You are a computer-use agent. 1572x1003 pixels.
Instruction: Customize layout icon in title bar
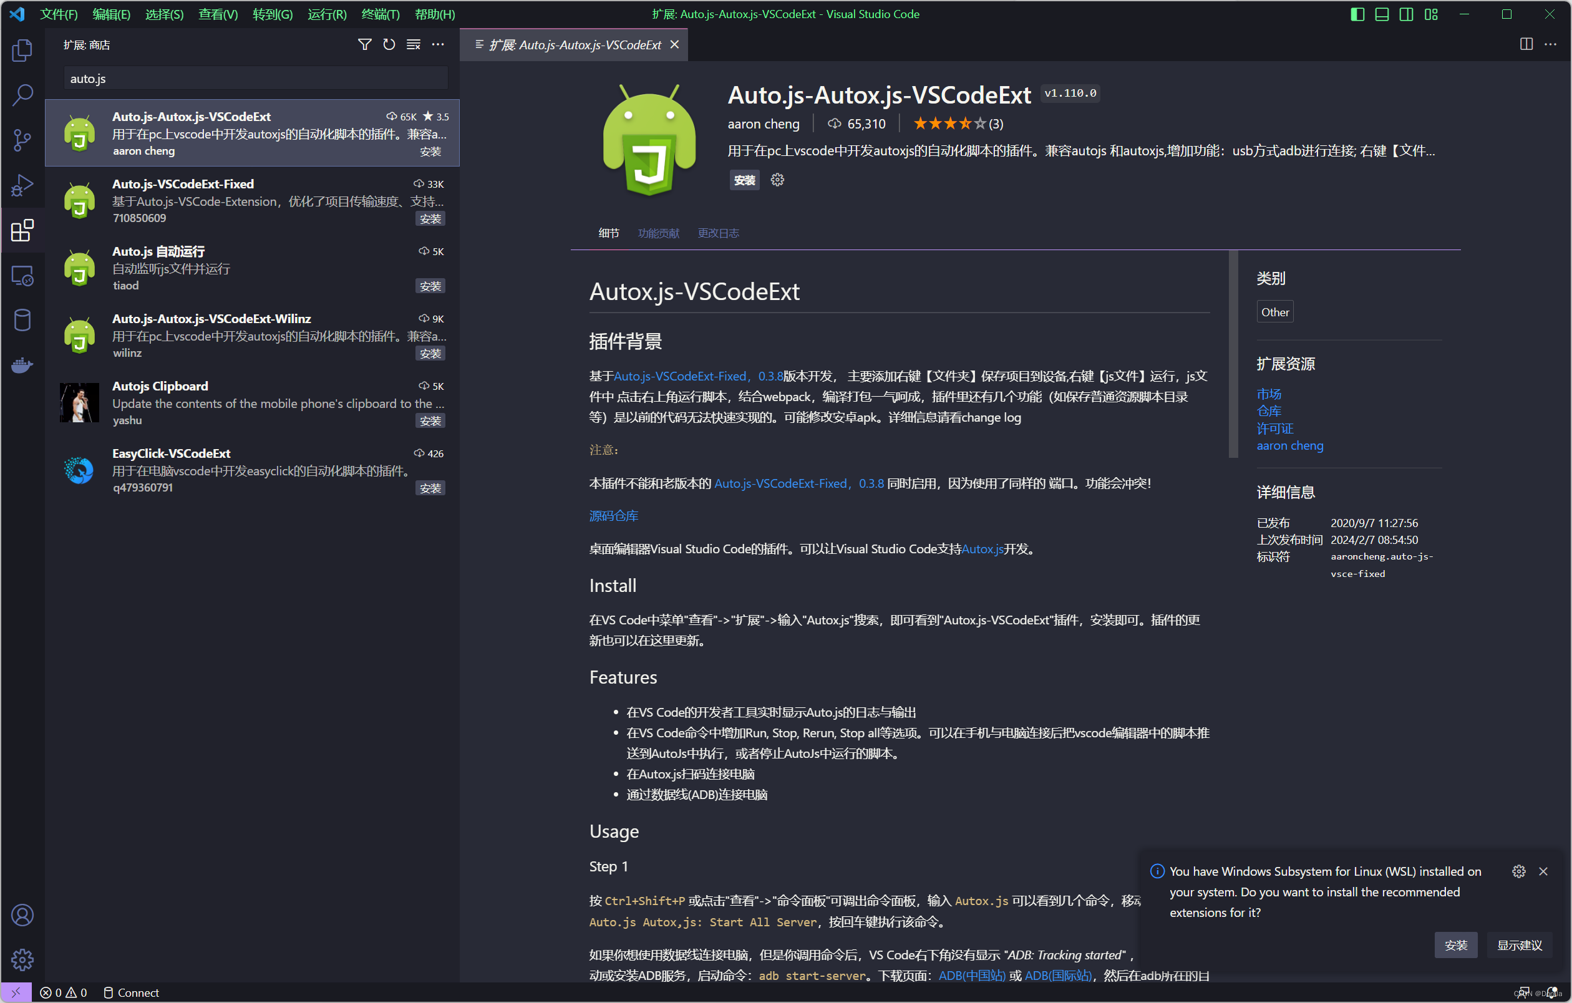coord(1431,14)
